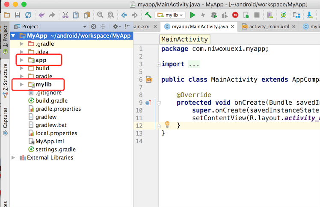Expand External Libraries node

click(13, 158)
